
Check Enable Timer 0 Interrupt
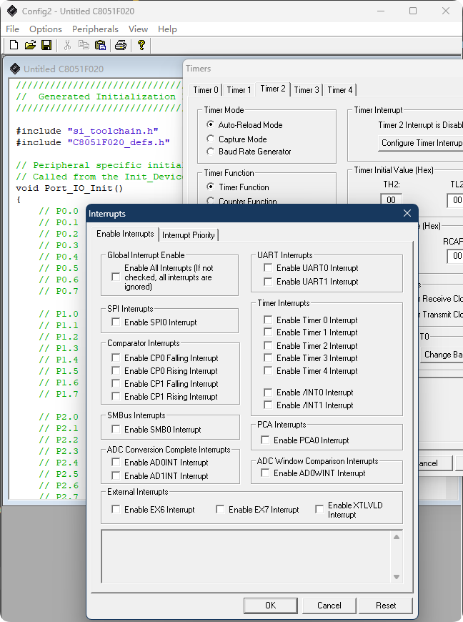pos(268,320)
